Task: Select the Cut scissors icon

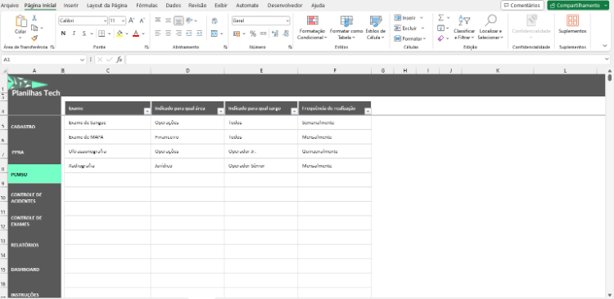Action: (x=34, y=18)
